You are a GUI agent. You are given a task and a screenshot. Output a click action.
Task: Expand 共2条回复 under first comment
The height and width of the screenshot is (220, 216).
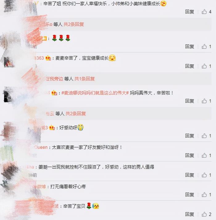[74, 24]
